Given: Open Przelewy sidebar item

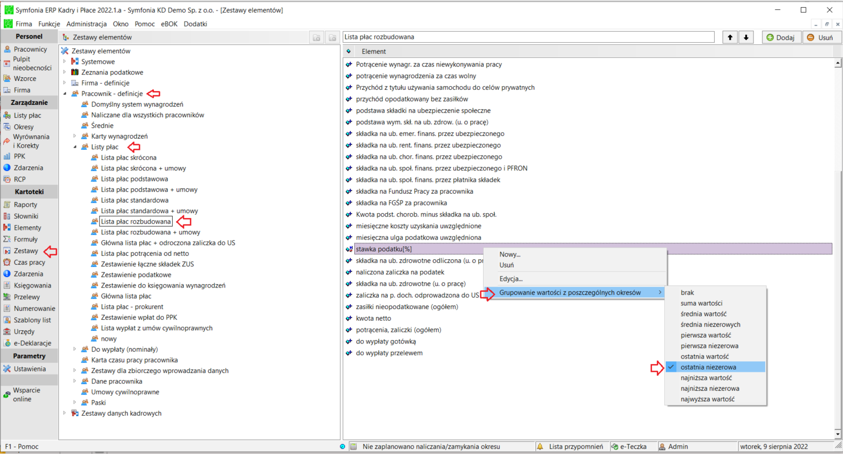Looking at the screenshot, I should (x=27, y=297).
